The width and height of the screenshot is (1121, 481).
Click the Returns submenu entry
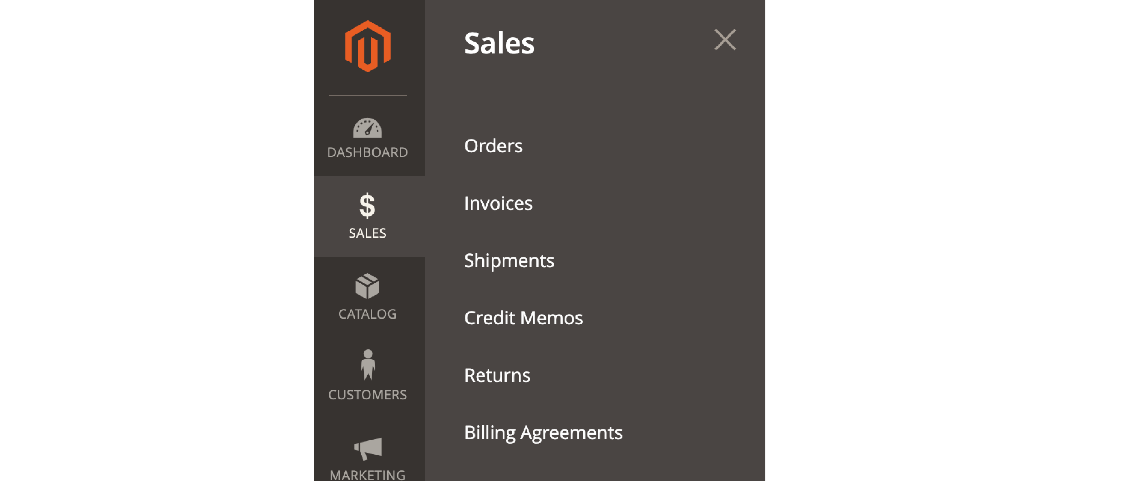(x=496, y=374)
